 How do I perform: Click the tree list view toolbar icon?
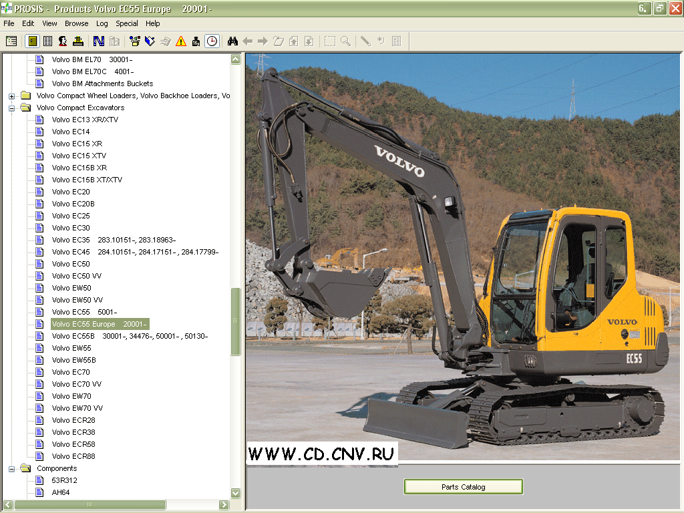[x=11, y=41]
